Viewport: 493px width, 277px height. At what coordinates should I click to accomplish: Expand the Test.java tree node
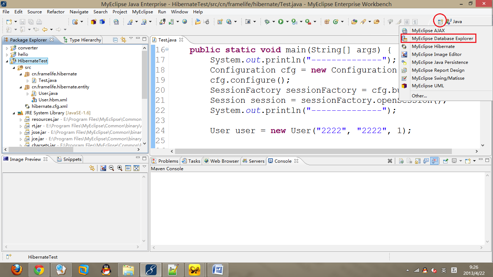point(27,80)
